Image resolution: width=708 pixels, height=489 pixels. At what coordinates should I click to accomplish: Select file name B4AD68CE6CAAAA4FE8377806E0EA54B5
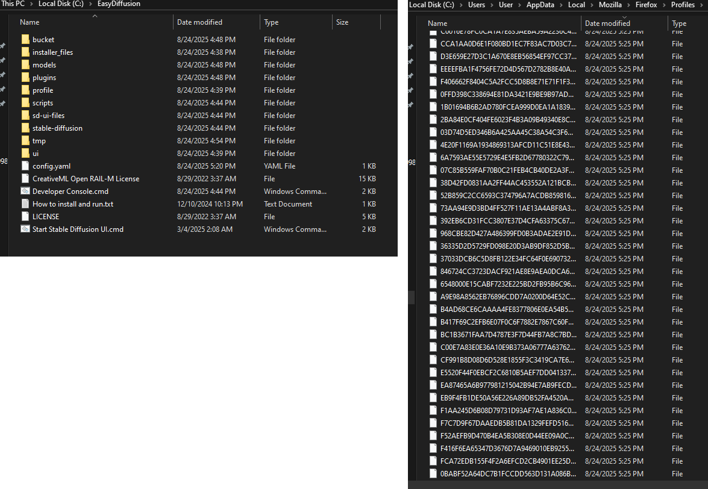pyautogui.click(x=507, y=309)
